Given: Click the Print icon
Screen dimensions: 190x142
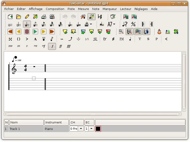Looking at the screenshot, I should [x=44, y=17].
